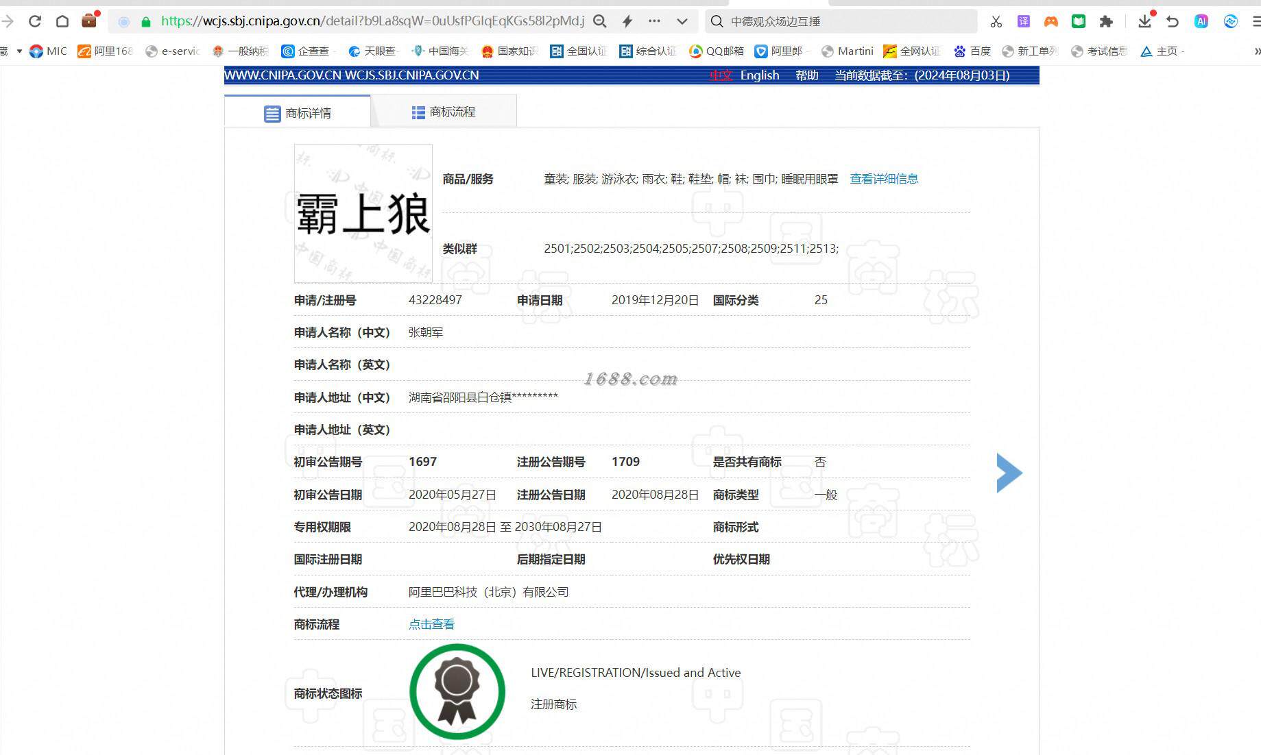Go to the browser home page icon
The height and width of the screenshot is (755, 1261).
(62, 21)
